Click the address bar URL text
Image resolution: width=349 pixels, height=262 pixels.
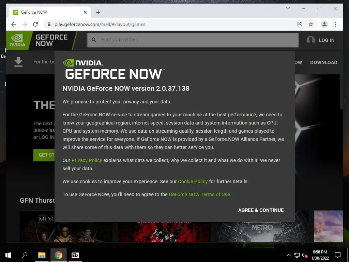click(100, 24)
